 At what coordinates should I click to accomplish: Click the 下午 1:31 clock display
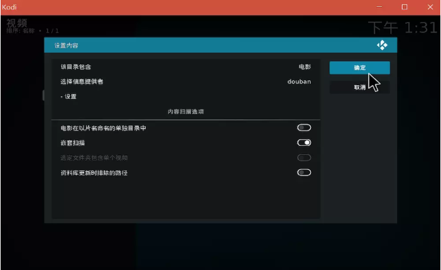(402, 28)
